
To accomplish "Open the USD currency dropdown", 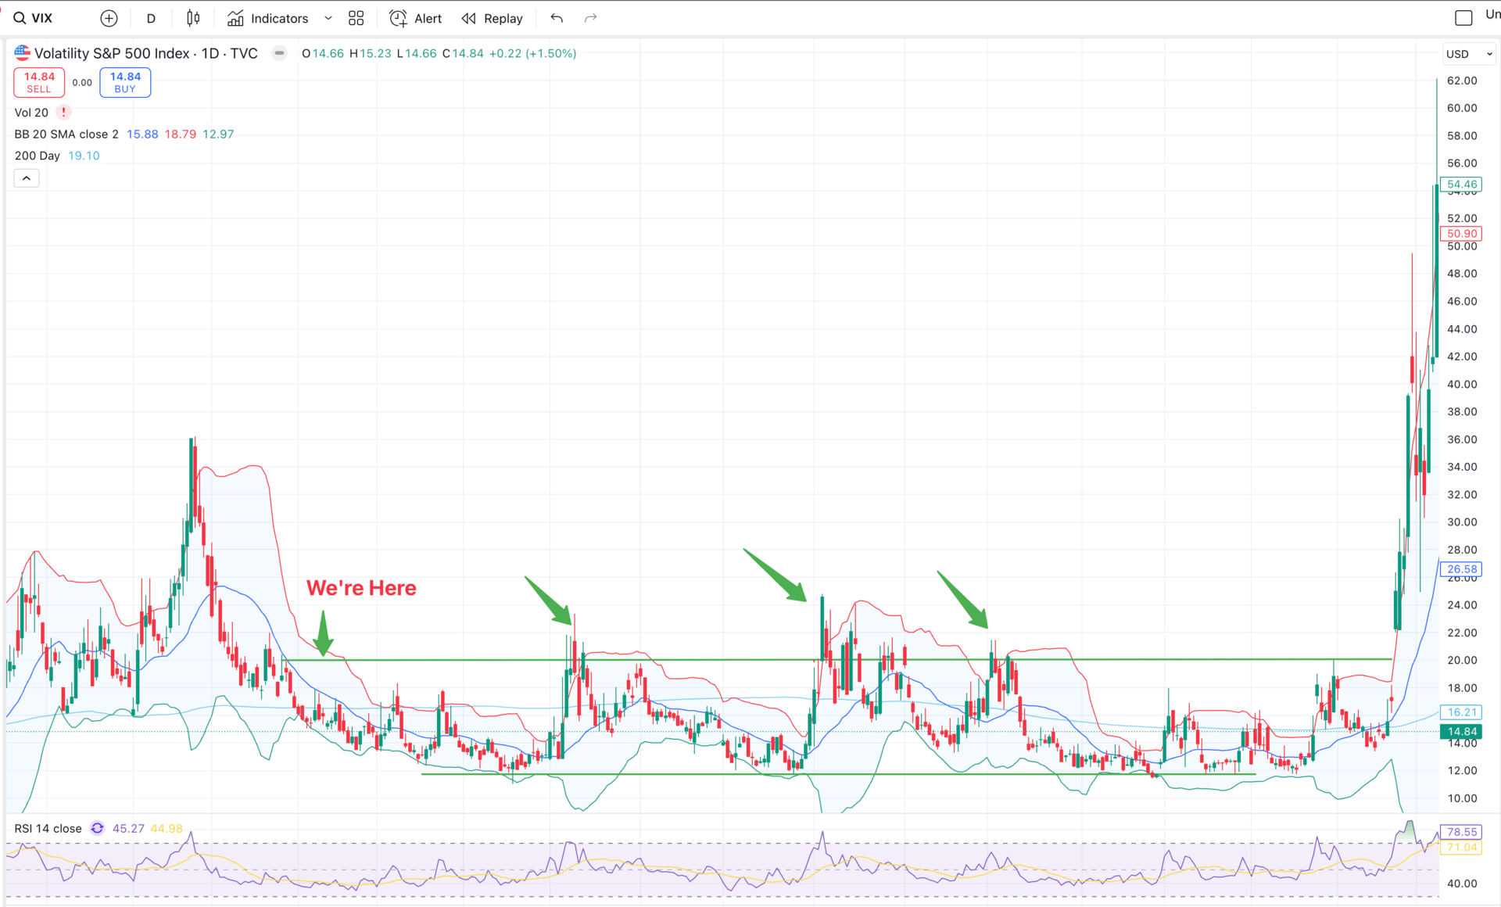I will click(1470, 54).
